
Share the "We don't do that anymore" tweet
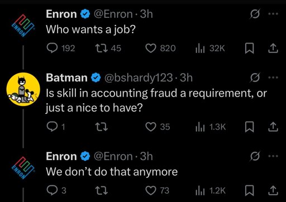click(273, 190)
